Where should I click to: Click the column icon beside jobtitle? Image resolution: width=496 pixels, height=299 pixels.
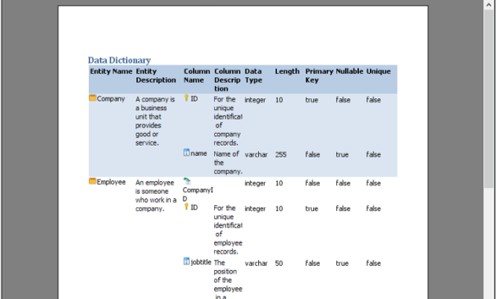coord(187,261)
